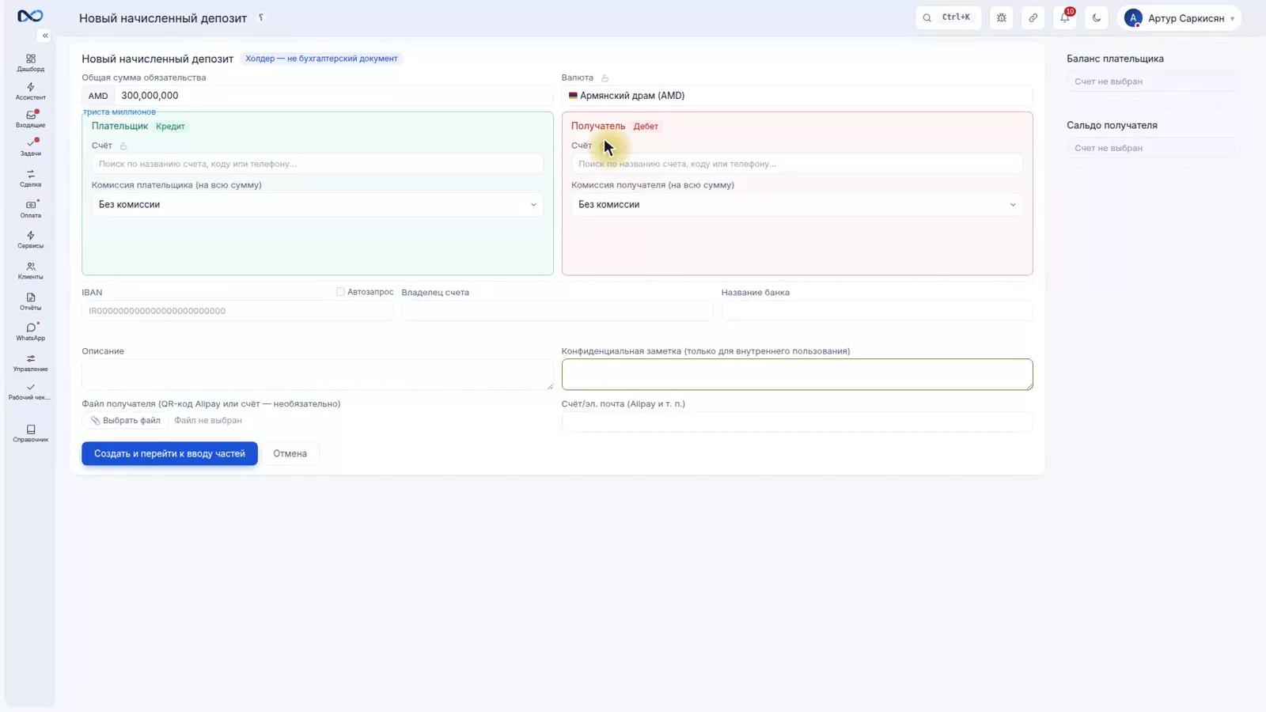This screenshot has width=1266, height=712.
Task: Click the link icon in header
Action: coord(1033,17)
